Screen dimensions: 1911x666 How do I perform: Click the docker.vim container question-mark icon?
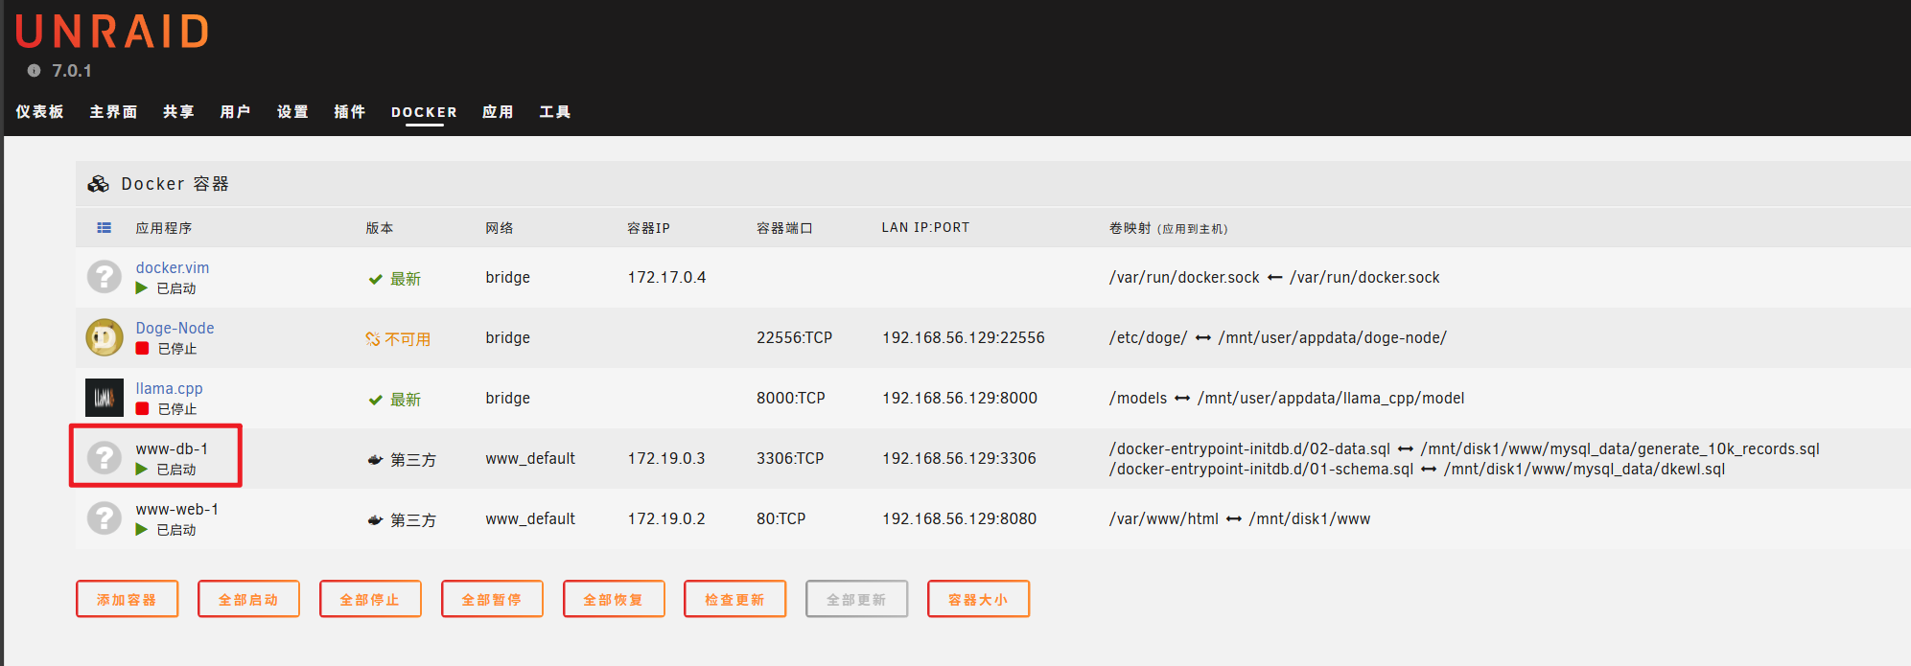pyautogui.click(x=105, y=277)
